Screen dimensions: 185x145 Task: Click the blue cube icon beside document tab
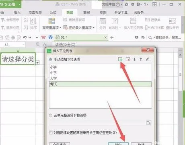[x=51, y=37]
